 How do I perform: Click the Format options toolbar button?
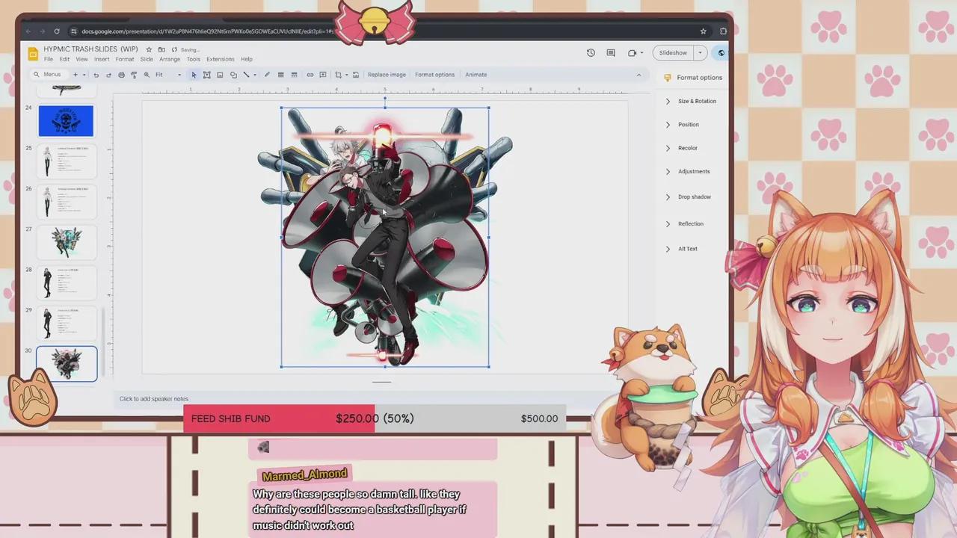pyautogui.click(x=434, y=75)
